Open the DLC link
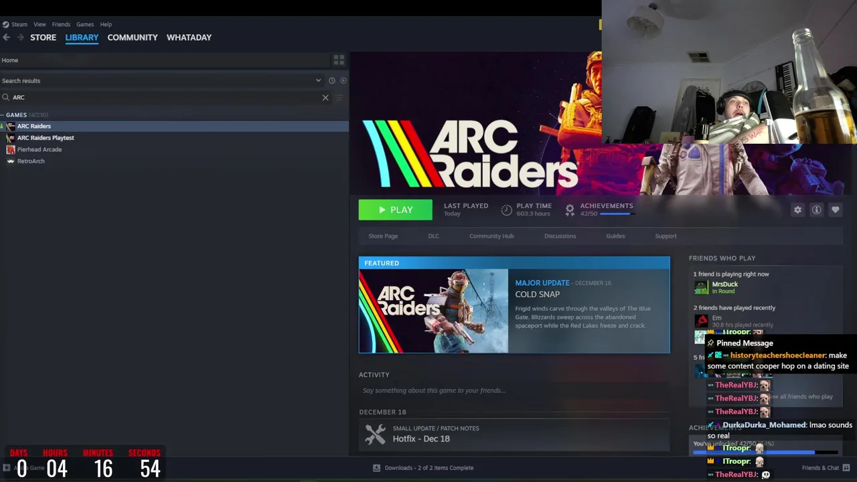857x482 pixels. [434, 236]
